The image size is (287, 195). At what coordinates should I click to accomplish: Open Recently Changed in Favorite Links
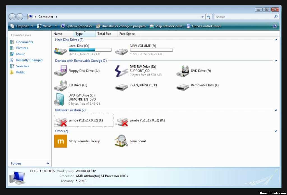[29, 60]
